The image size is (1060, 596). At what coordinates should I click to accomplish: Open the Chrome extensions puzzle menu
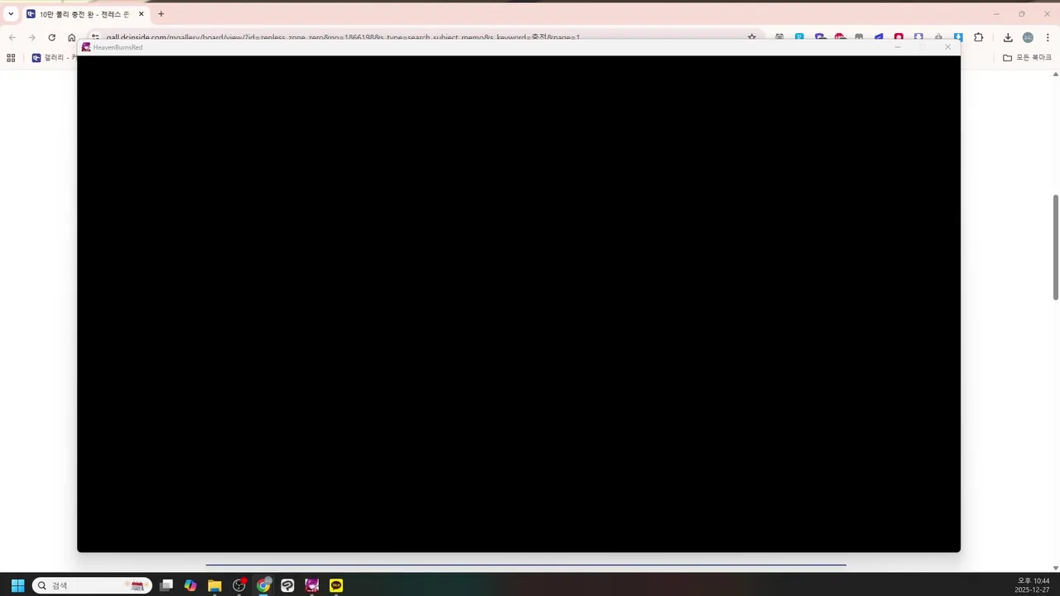[x=978, y=37]
